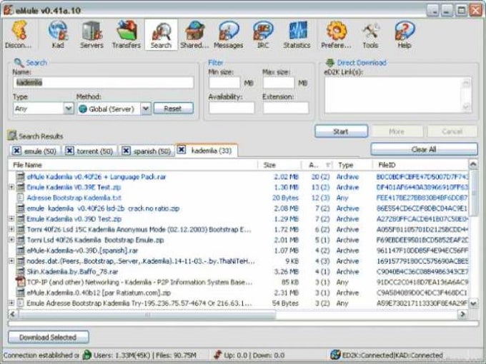This screenshot has width=486, height=364.
Task: Click archive icon of eMule Kademlia v0.40f26 Language Pack.rar
Action: (20, 177)
